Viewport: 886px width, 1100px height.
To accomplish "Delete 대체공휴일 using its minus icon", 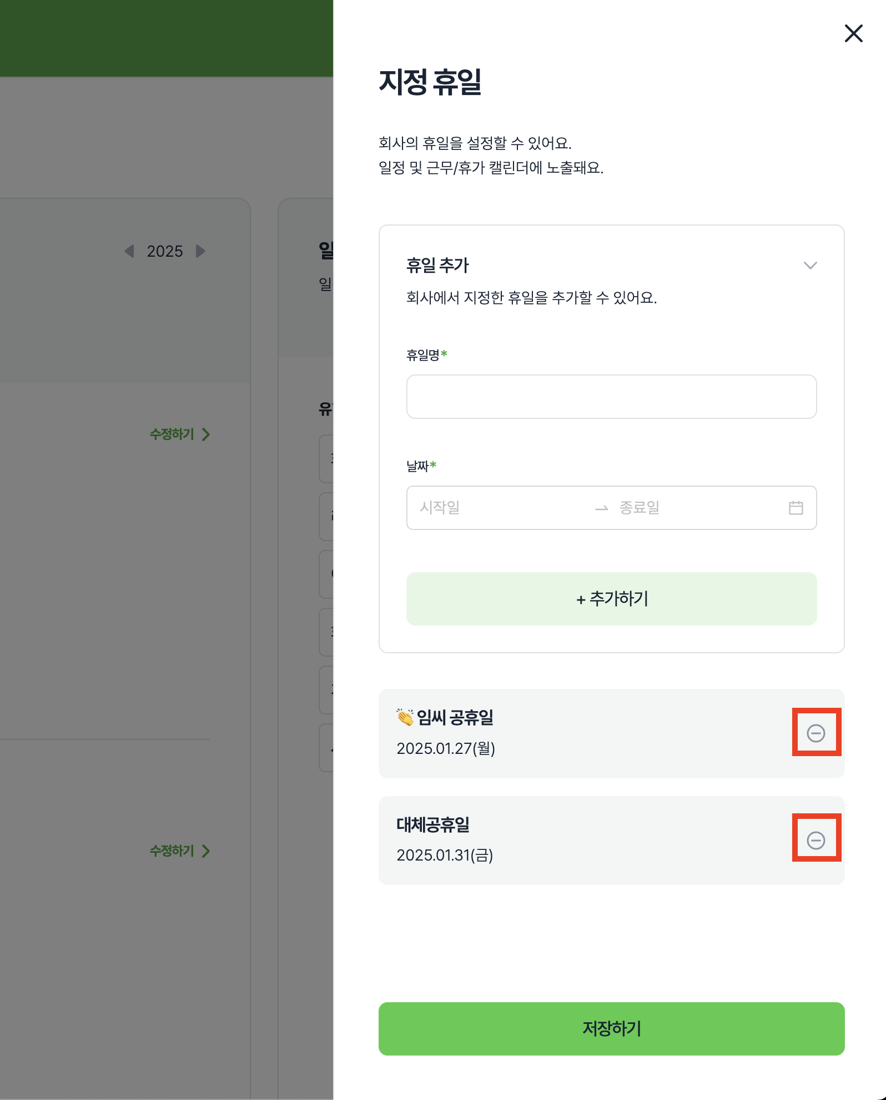I will pyautogui.click(x=815, y=840).
